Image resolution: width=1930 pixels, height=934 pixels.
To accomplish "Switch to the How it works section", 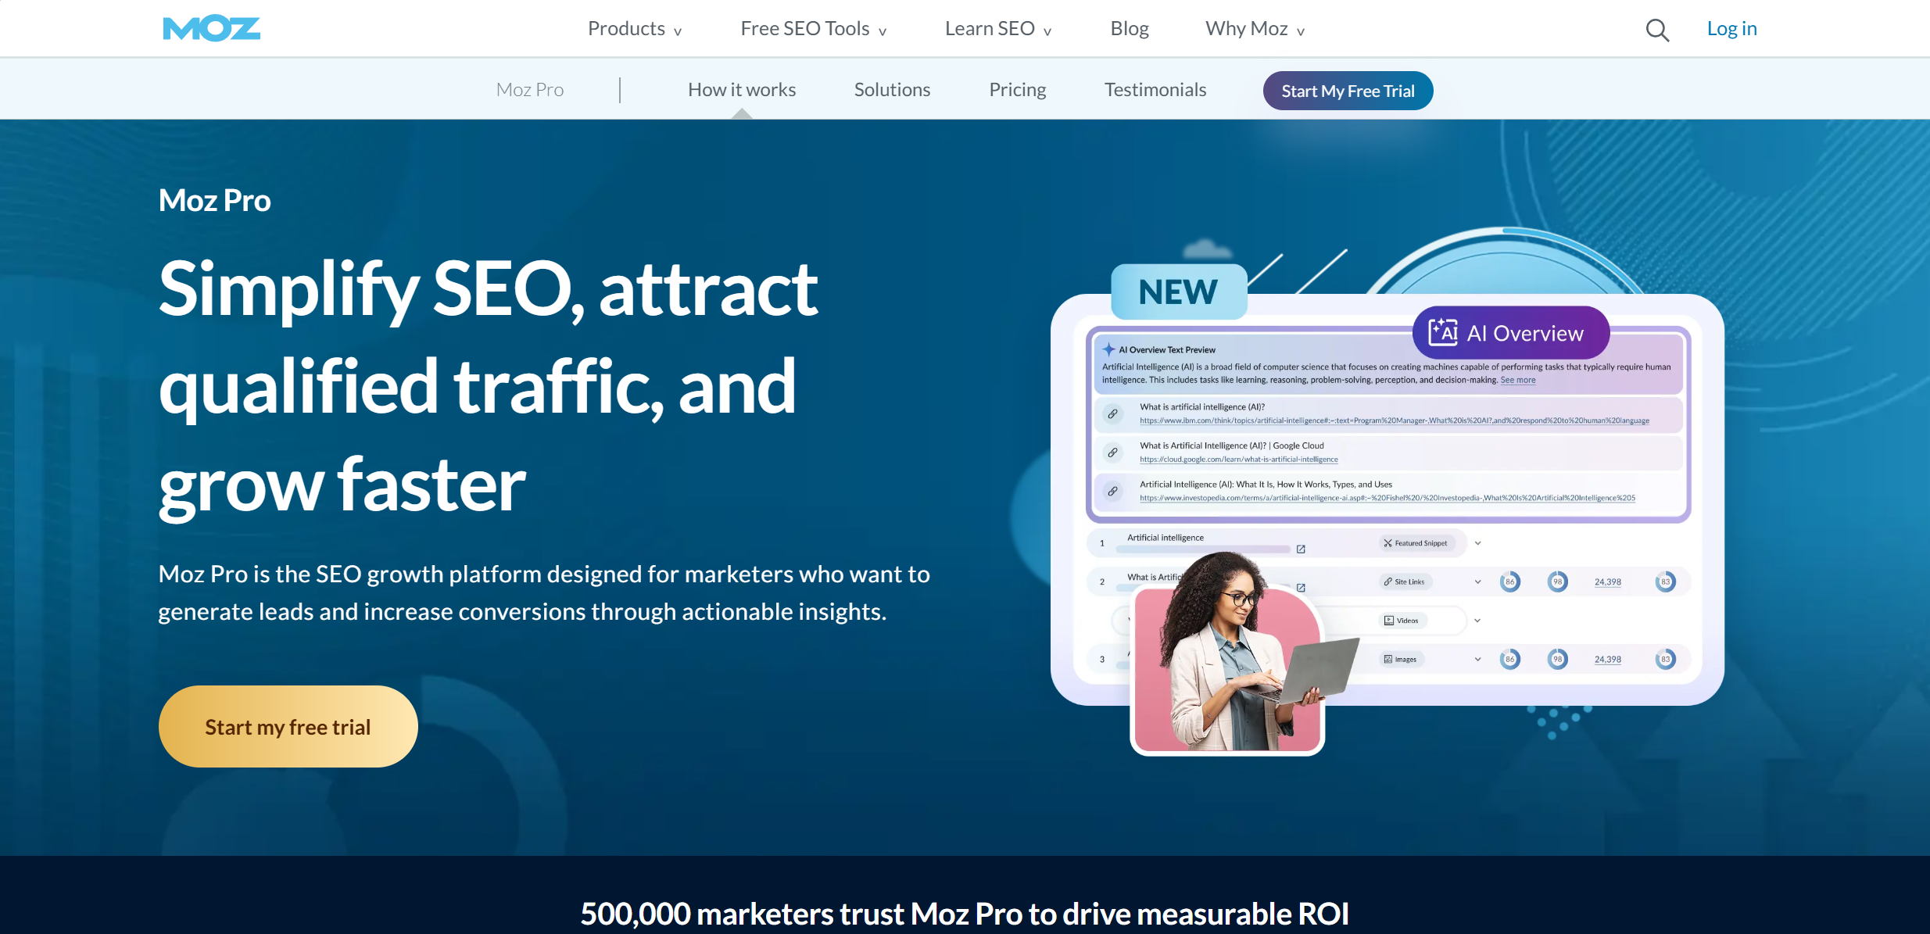I will [x=742, y=90].
